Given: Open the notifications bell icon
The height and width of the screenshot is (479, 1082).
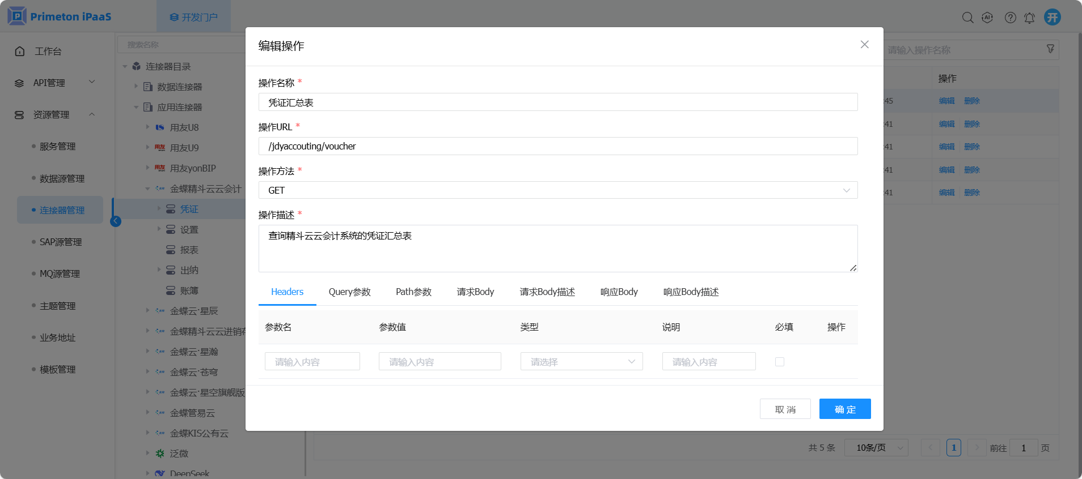Looking at the screenshot, I should (1029, 18).
